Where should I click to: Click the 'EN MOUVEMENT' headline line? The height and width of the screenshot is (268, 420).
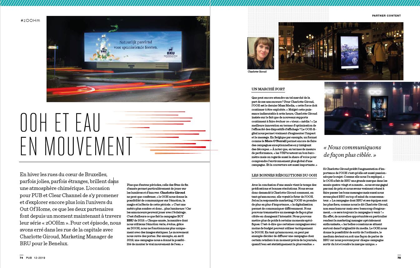(76, 146)
